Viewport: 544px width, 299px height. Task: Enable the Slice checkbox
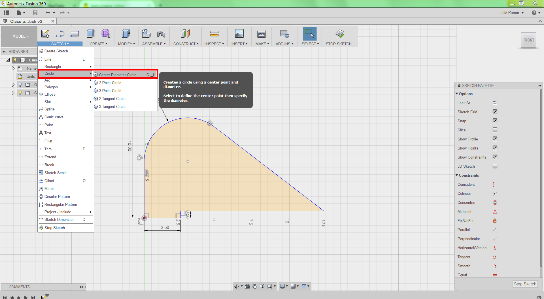(x=495, y=130)
